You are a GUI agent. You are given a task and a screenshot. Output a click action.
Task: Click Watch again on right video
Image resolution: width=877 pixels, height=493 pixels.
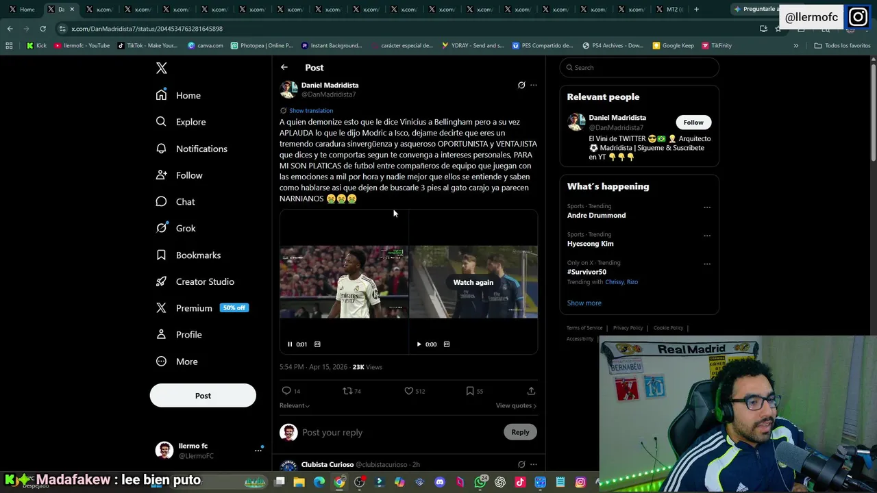click(473, 282)
